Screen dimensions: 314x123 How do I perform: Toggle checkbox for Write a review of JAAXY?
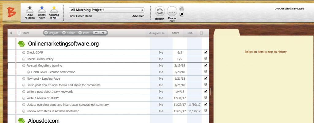[x=205, y=98]
